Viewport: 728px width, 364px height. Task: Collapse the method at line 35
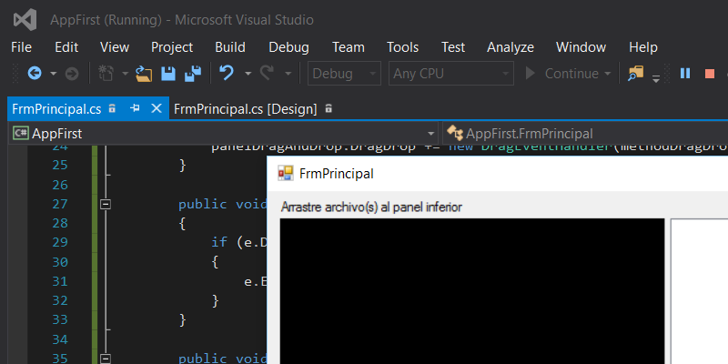pos(106,358)
